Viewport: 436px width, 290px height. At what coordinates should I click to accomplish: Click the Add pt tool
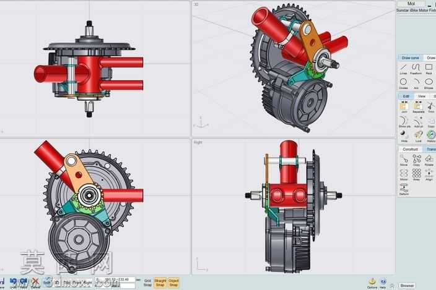pos(418,122)
